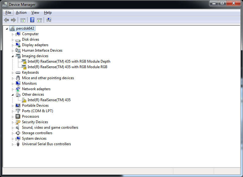Collapse the Imaging devices category
The image size is (243, 177).
(13, 56)
